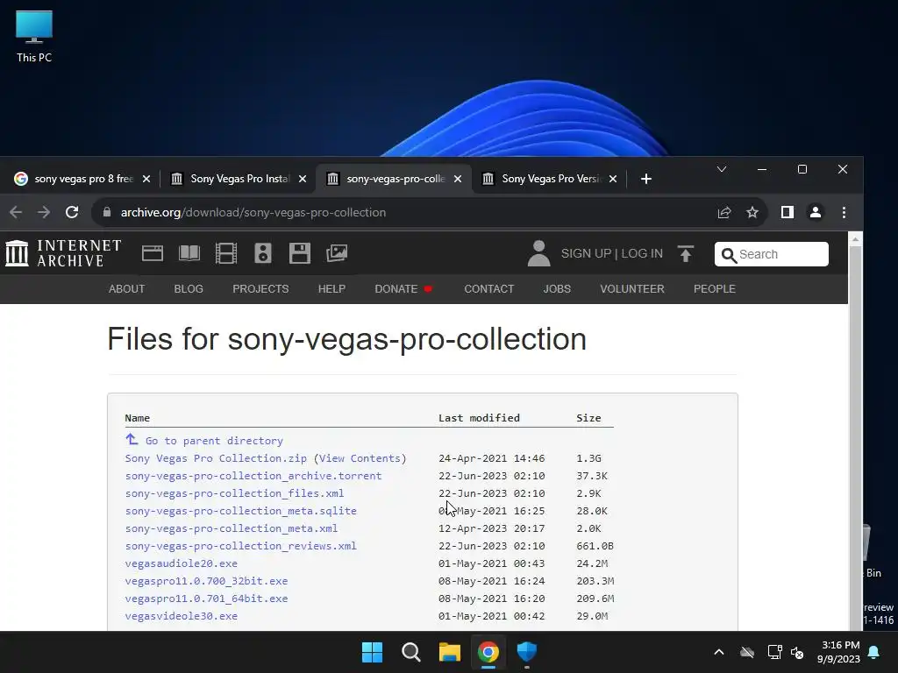Image resolution: width=898 pixels, height=673 pixels.
Task: Close the 'sony vegas pro 8 free' tab
Action: click(x=146, y=179)
